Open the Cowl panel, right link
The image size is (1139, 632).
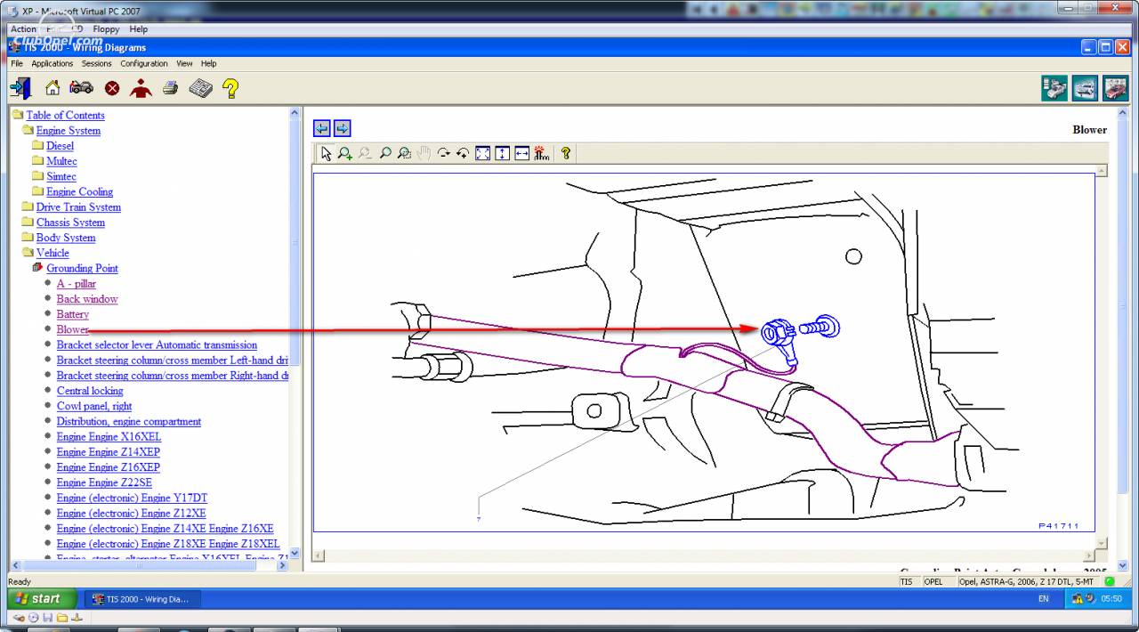point(94,406)
